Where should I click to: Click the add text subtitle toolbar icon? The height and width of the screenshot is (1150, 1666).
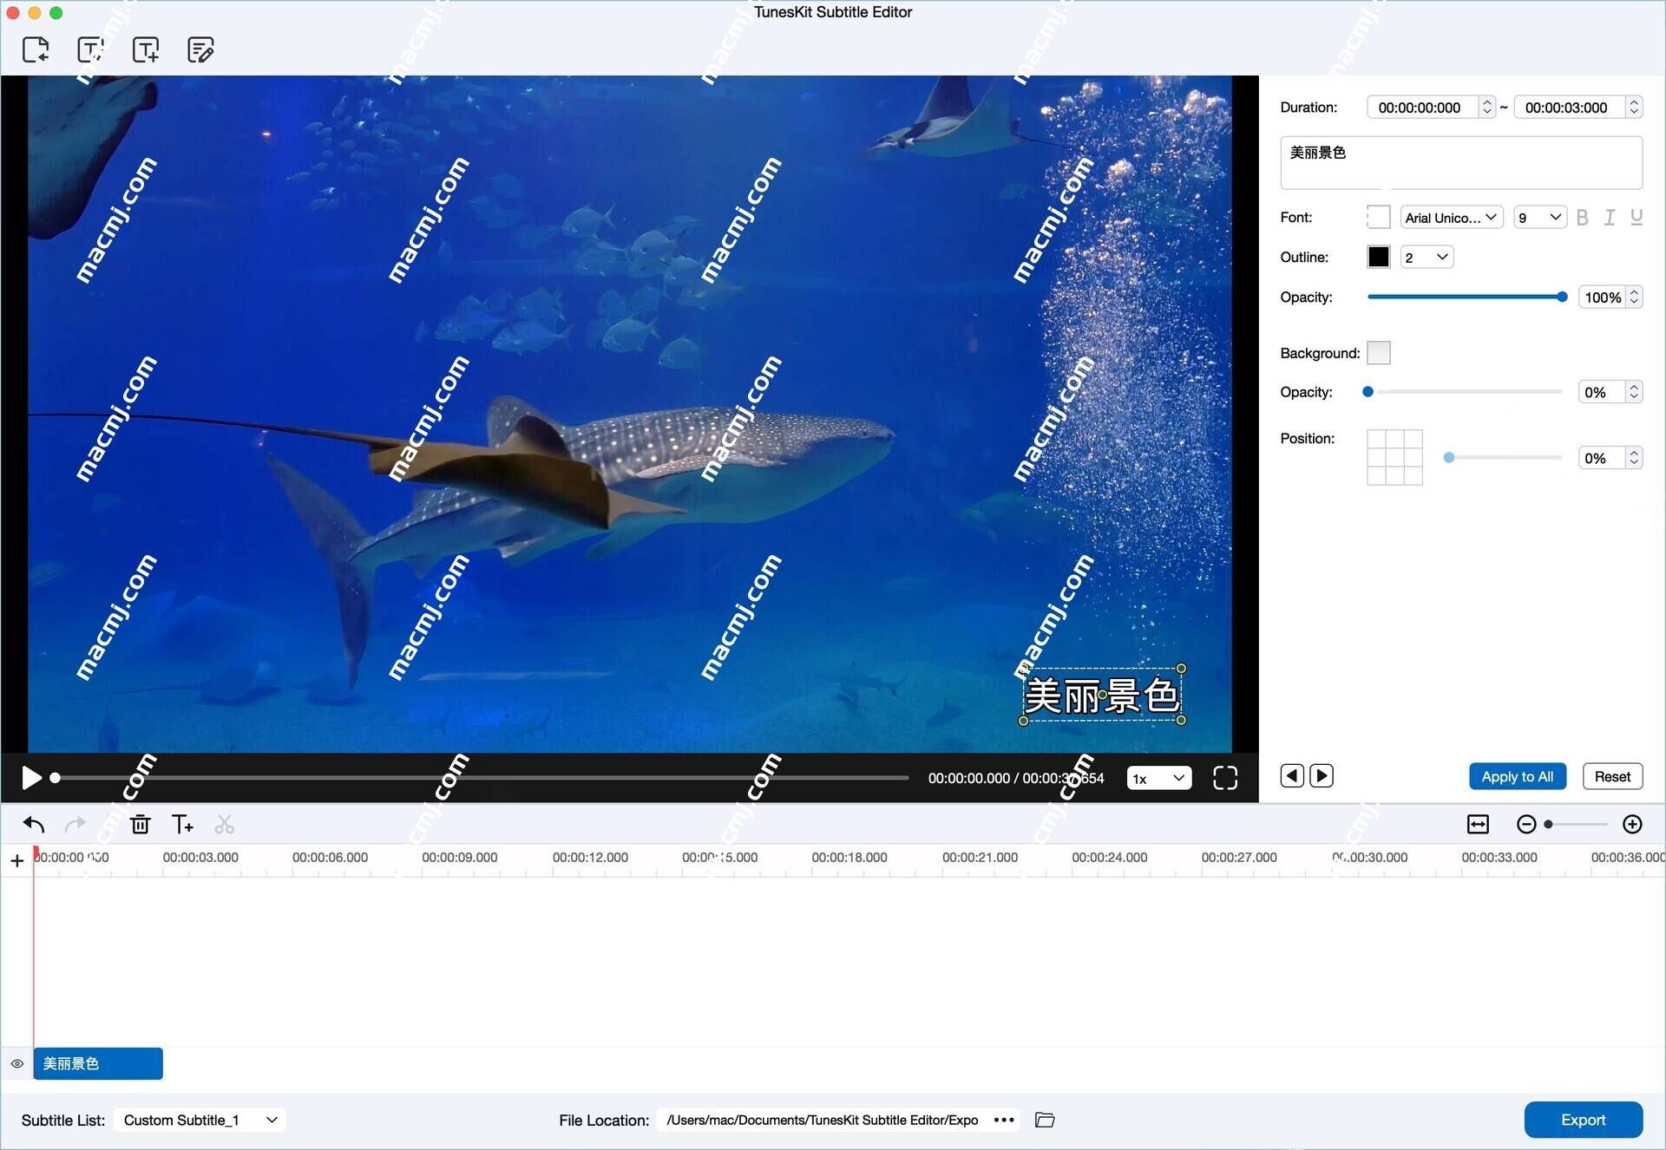[145, 49]
